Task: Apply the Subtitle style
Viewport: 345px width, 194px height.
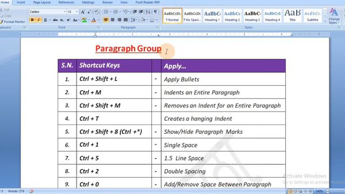Action: tap(313, 16)
